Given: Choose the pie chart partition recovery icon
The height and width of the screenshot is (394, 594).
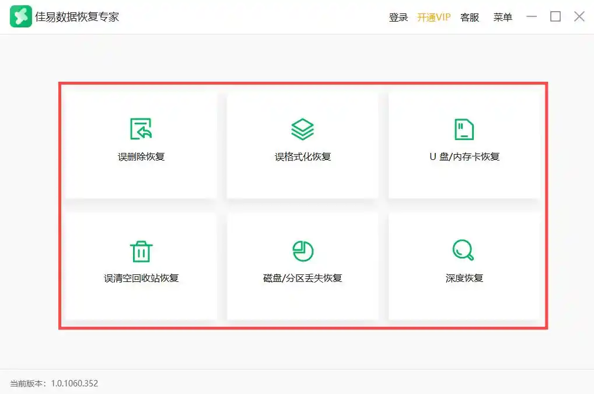Looking at the screenshot, I should pyautogui.click(x=303, y=251).
